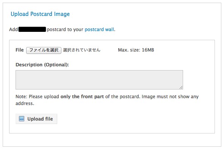Click "of the postcard." in the note

pos(123,97)
